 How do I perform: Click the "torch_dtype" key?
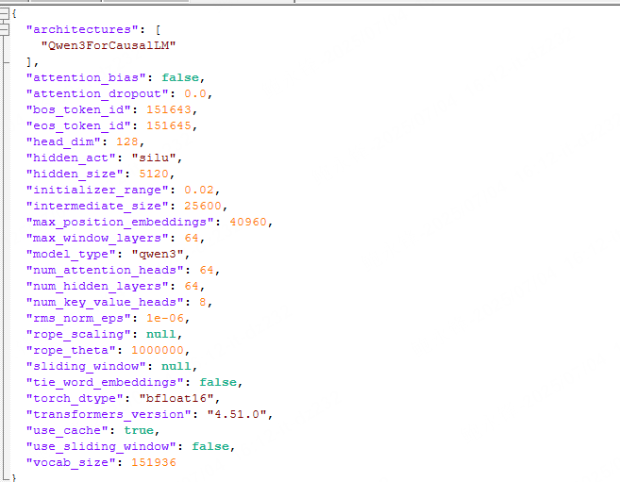coord(75,399)
